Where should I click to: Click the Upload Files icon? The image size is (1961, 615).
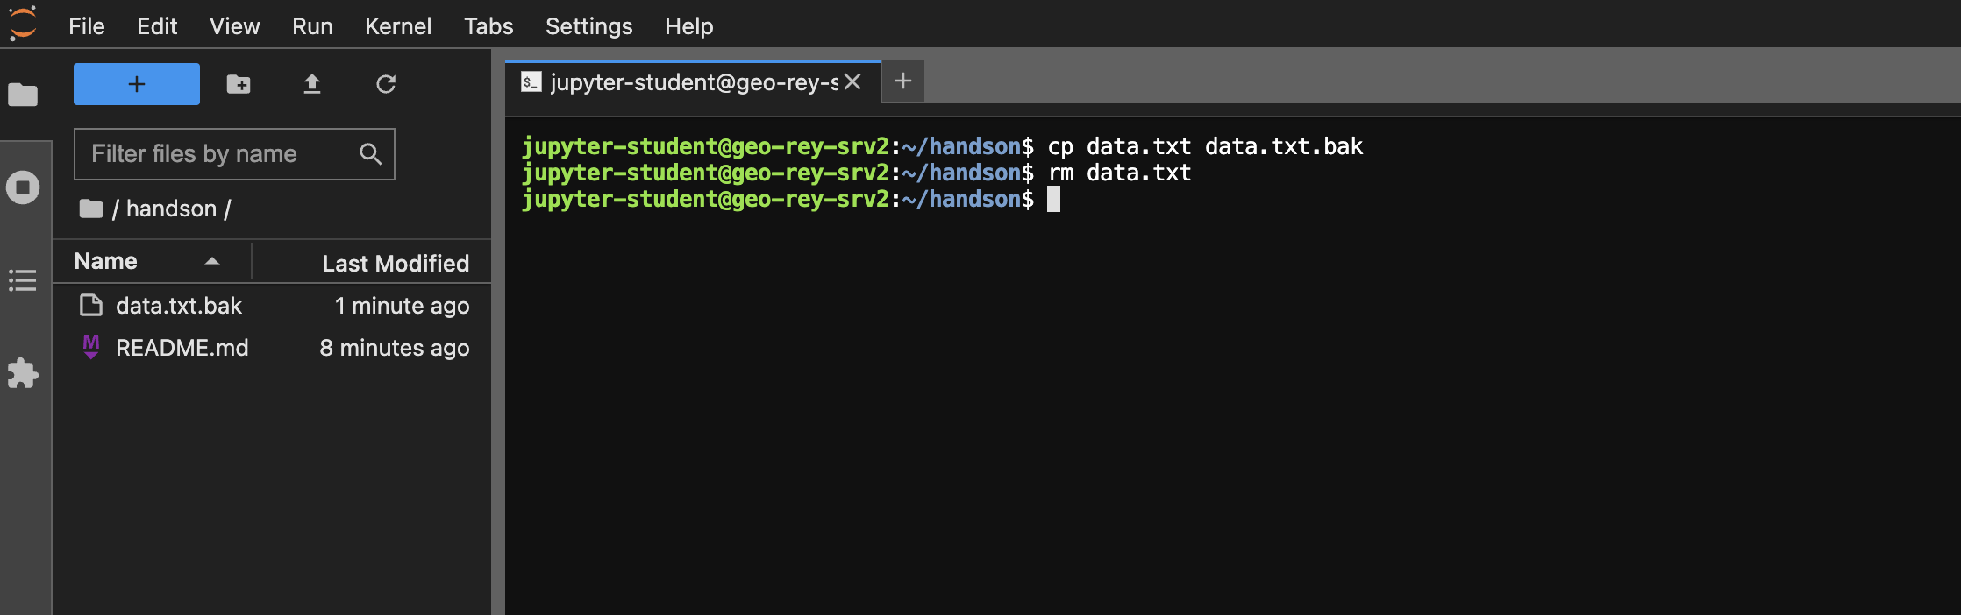click(x=312, y=84)
